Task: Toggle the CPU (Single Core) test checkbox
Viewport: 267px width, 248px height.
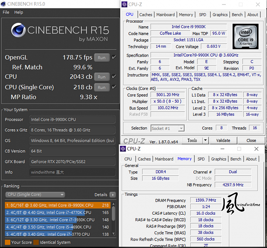Action: click(x=114, y=87)
